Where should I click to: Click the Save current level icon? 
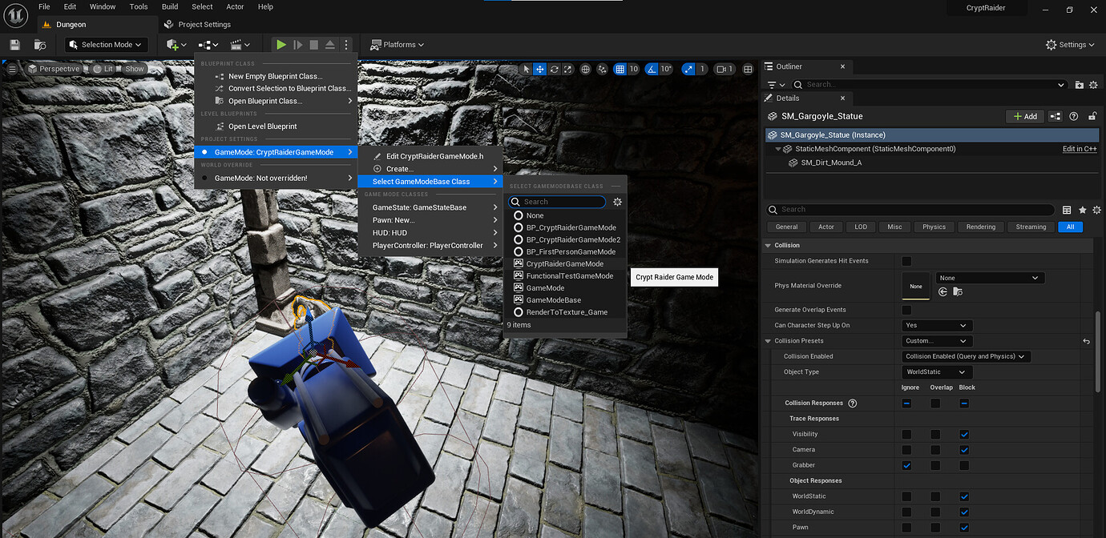(x=14, y=45)
